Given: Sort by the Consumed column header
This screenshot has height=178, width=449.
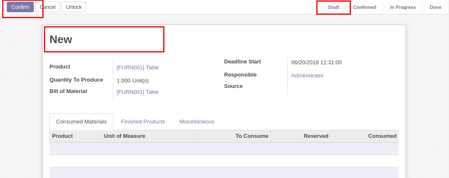Looking at the screenshot, I should [382, 136].
